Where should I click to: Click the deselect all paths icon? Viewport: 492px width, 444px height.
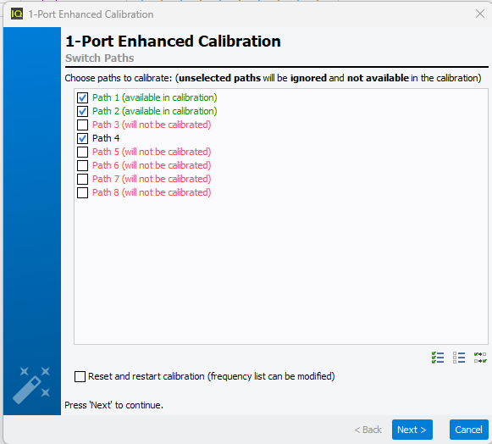tap(459, 358)
